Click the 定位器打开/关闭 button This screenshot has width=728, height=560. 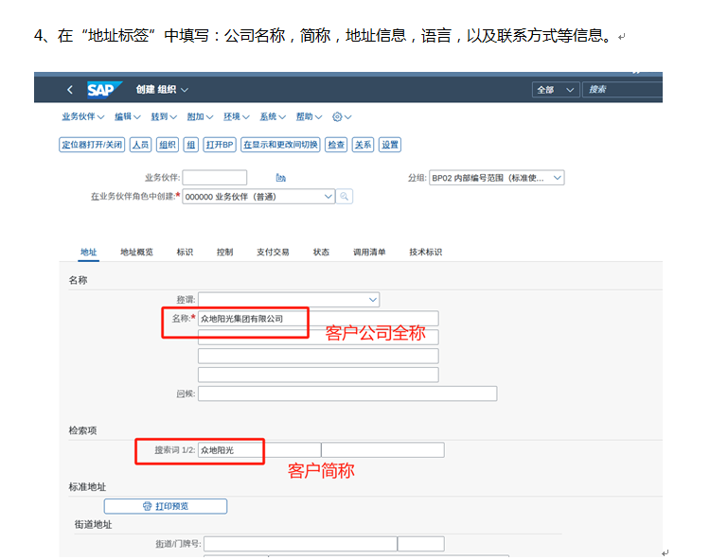pyautogui.click(x=92, y=145)
